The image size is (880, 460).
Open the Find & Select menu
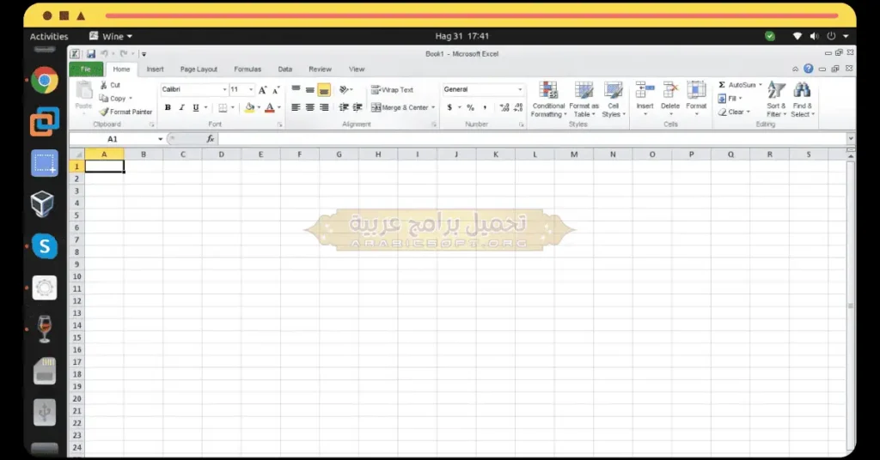pyautogui.click(x=803, y=100)
